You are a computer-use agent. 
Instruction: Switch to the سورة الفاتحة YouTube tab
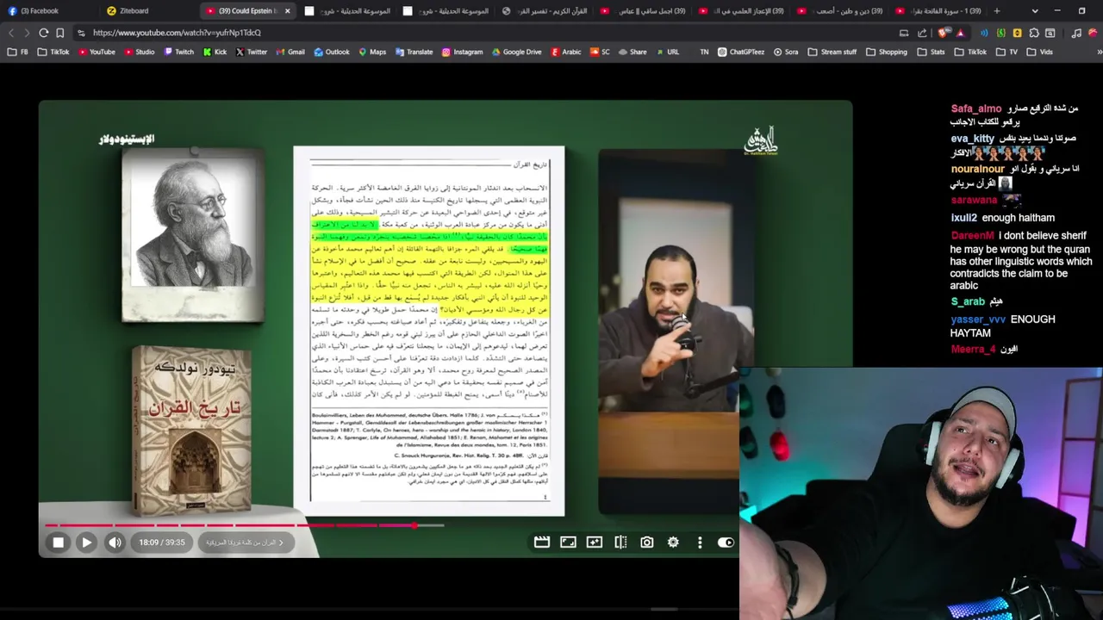coord(939,11)
